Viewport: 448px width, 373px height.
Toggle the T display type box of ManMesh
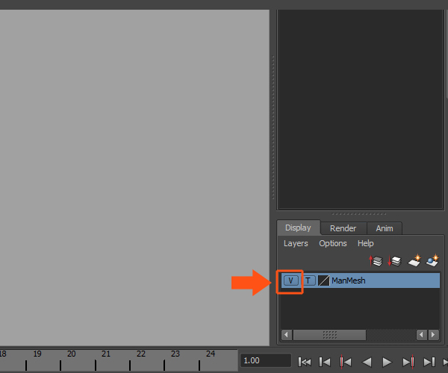tap(308, 280)
